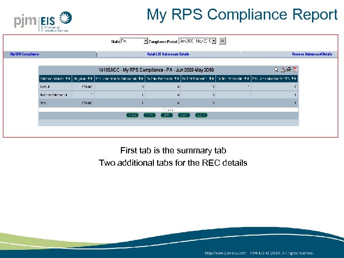Sort by the sixth column's arrows
344x258 pixels.
(x=247, y=78)
